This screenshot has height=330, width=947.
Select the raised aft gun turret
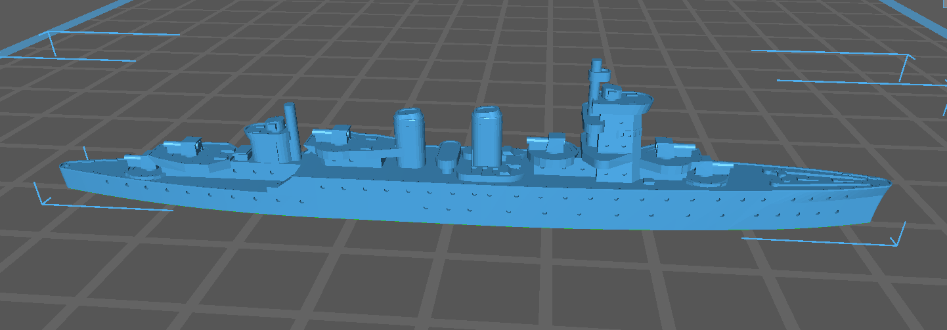point(187,148)
